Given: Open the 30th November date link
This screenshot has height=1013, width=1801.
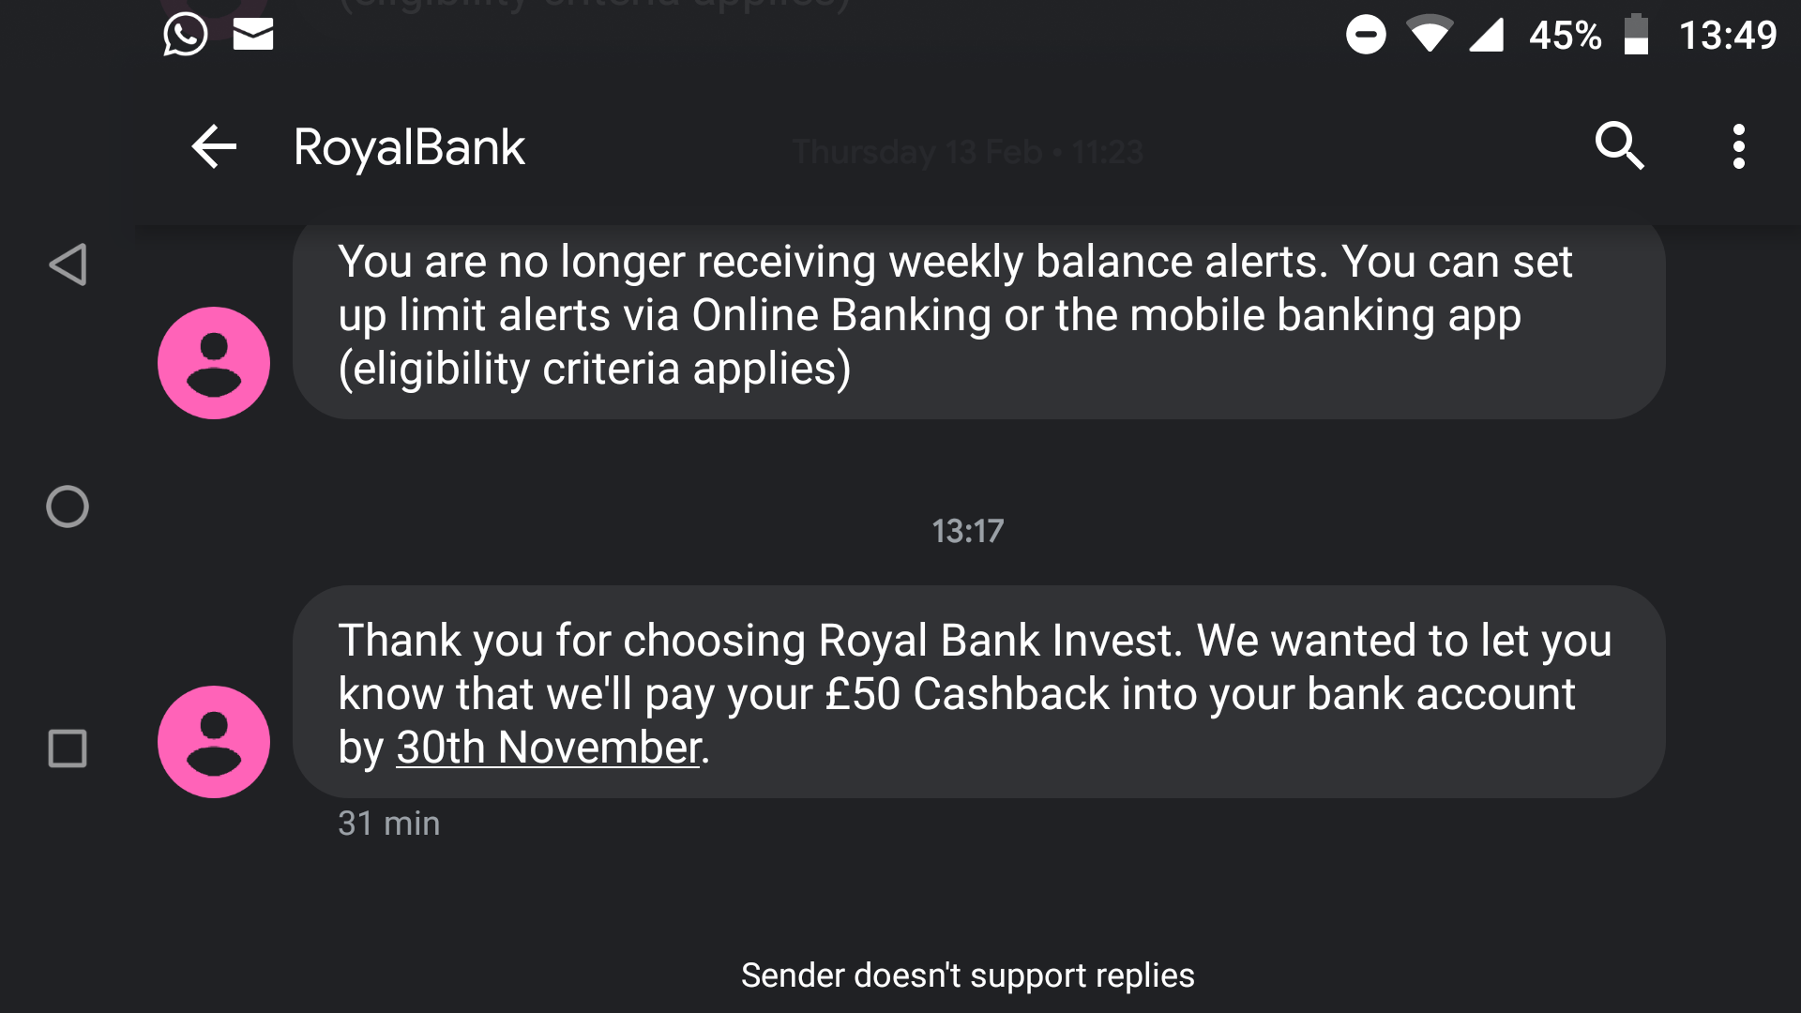Looking at the screenshot, I should tap(549, 748).
